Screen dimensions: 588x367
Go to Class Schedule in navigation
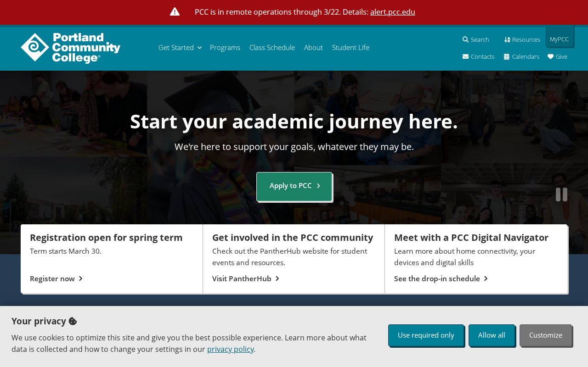272,48
